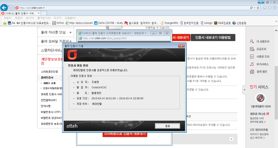The height and width of the screenshot is (148, 278).
Task: Open the KB국민은행 bookmark
Action: click(222, 23)
